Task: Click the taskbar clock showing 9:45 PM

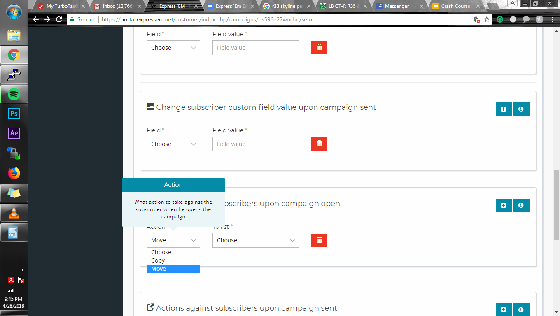Action: point(13,302)
